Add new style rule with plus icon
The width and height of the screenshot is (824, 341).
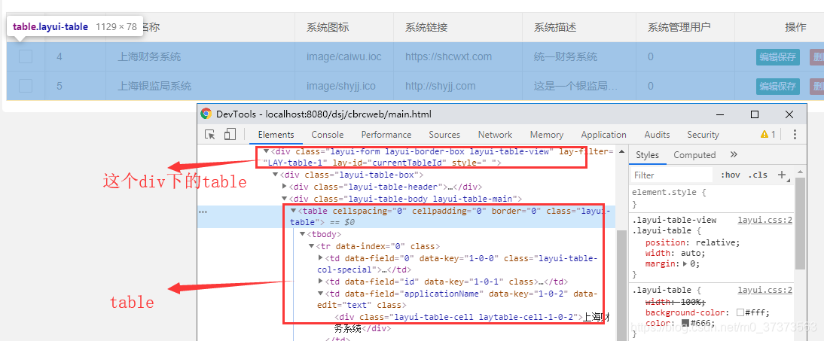781,175
